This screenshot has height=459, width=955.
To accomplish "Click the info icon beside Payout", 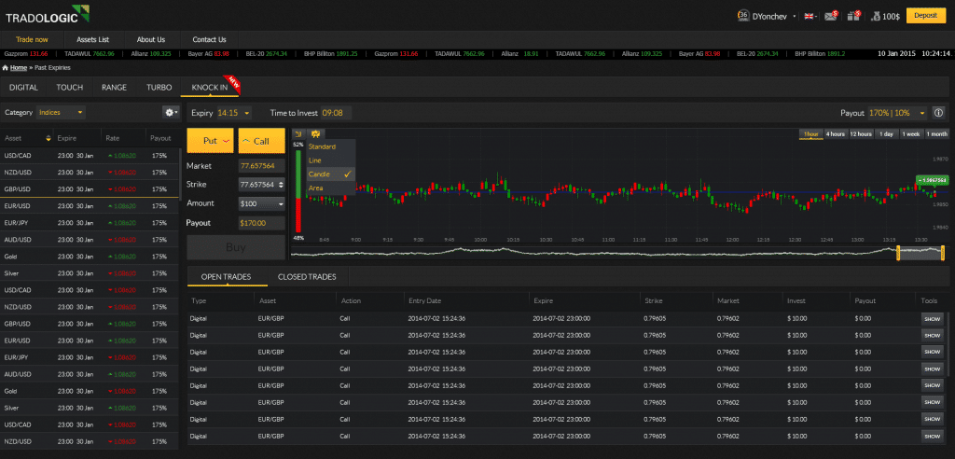I will tap(936, 113).
